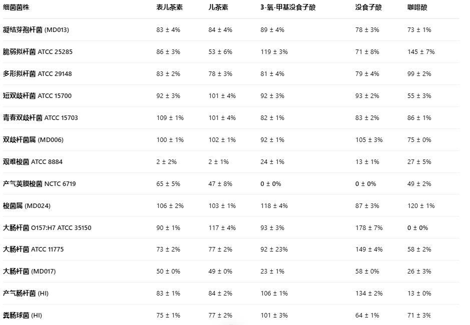Click the 3-氧-甲基没食子酸 column header
The width and height of the screenshot is (470, 325).
(x=288, y=7)
